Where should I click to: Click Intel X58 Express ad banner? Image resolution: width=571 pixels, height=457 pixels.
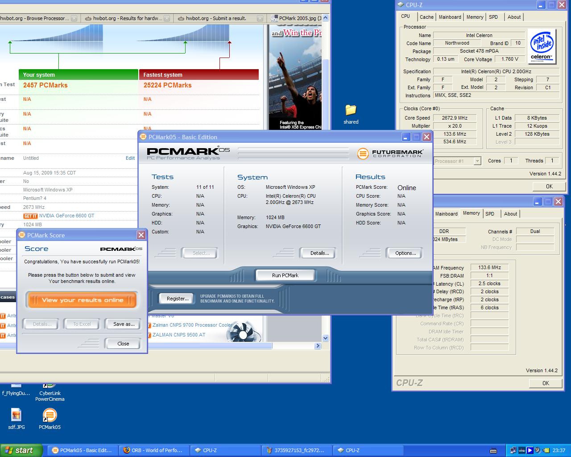tap(295, 77)
